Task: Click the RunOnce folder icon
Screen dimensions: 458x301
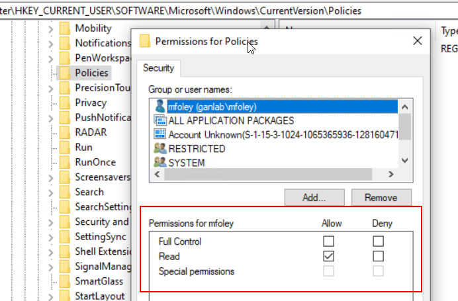Action: coord(65,162)
